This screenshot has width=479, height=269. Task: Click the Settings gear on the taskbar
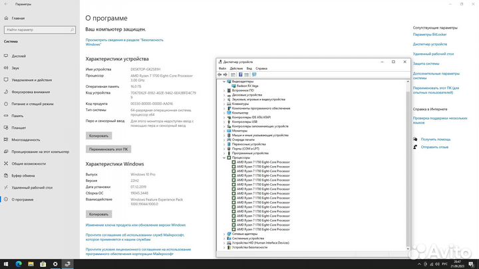[x=55, y=264]
